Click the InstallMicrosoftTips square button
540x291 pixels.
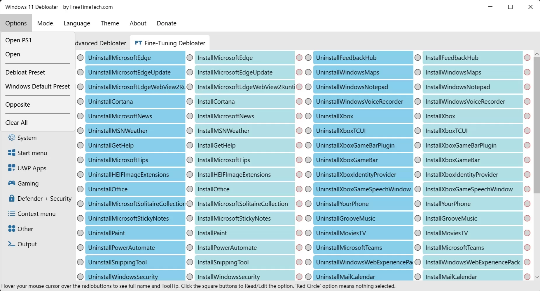244,160
